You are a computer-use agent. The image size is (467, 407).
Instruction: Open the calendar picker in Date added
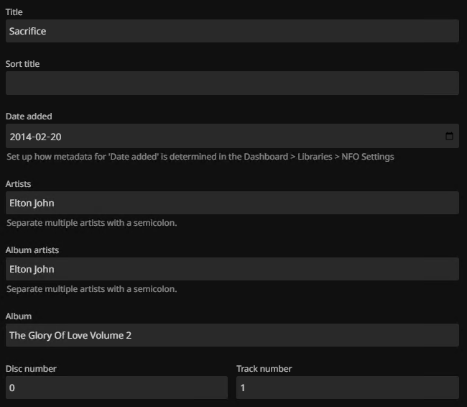tap(449, 137)
